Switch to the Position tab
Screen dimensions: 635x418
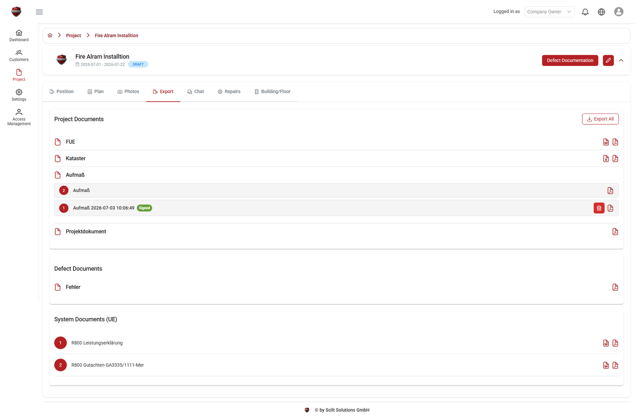[62, 92]
